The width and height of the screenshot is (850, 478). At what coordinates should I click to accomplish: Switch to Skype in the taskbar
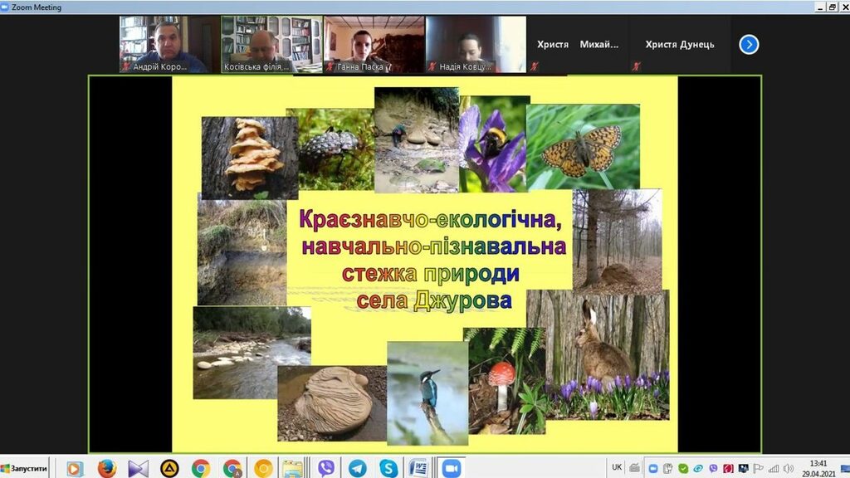coord(388,469)
